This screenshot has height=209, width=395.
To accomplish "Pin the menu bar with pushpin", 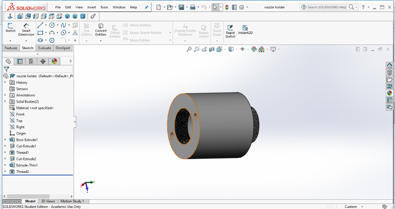I will pyautogui.click(x=146, y=7).
